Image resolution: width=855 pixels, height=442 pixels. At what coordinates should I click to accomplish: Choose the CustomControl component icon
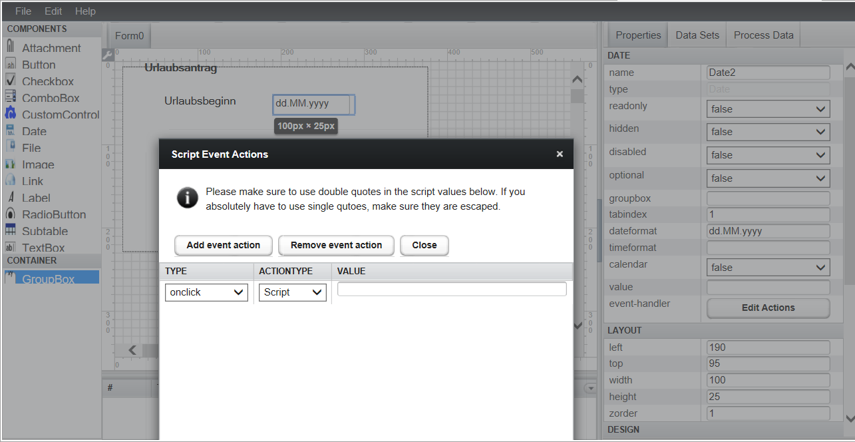tap(11, 114)
